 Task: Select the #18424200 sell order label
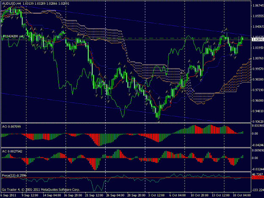[13, 36]
